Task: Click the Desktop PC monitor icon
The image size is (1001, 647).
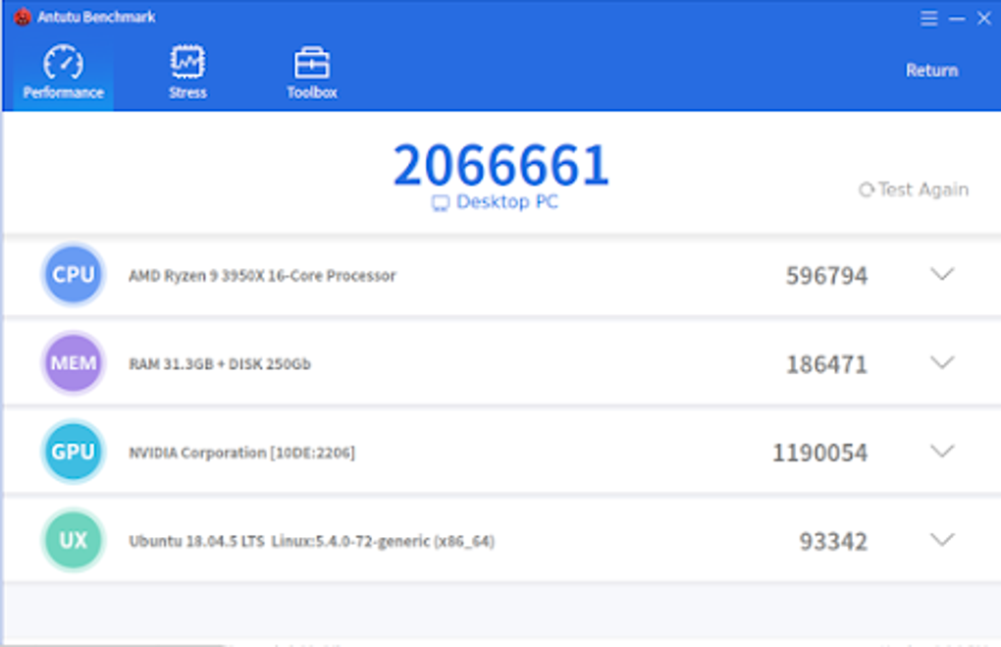Action: click(x=441, y=202)
